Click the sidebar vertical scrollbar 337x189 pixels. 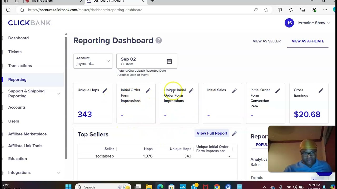point(66,98)
